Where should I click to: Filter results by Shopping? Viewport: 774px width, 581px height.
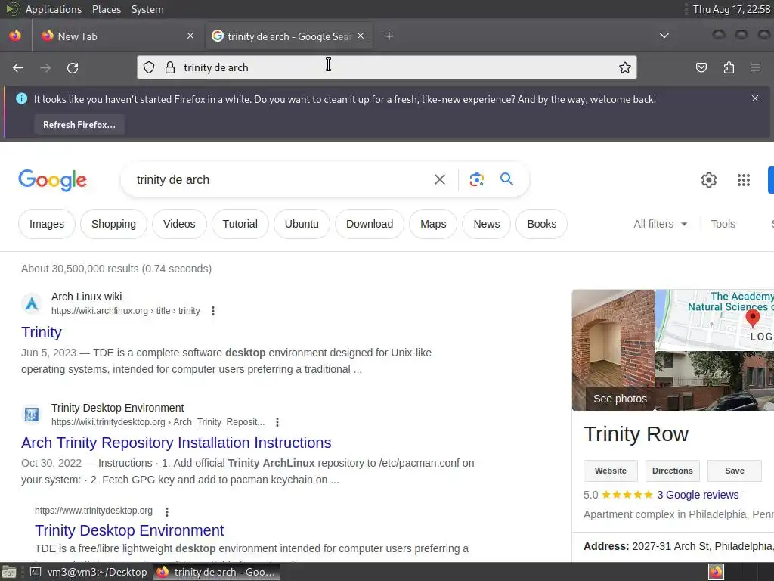[x=113, y=224]
